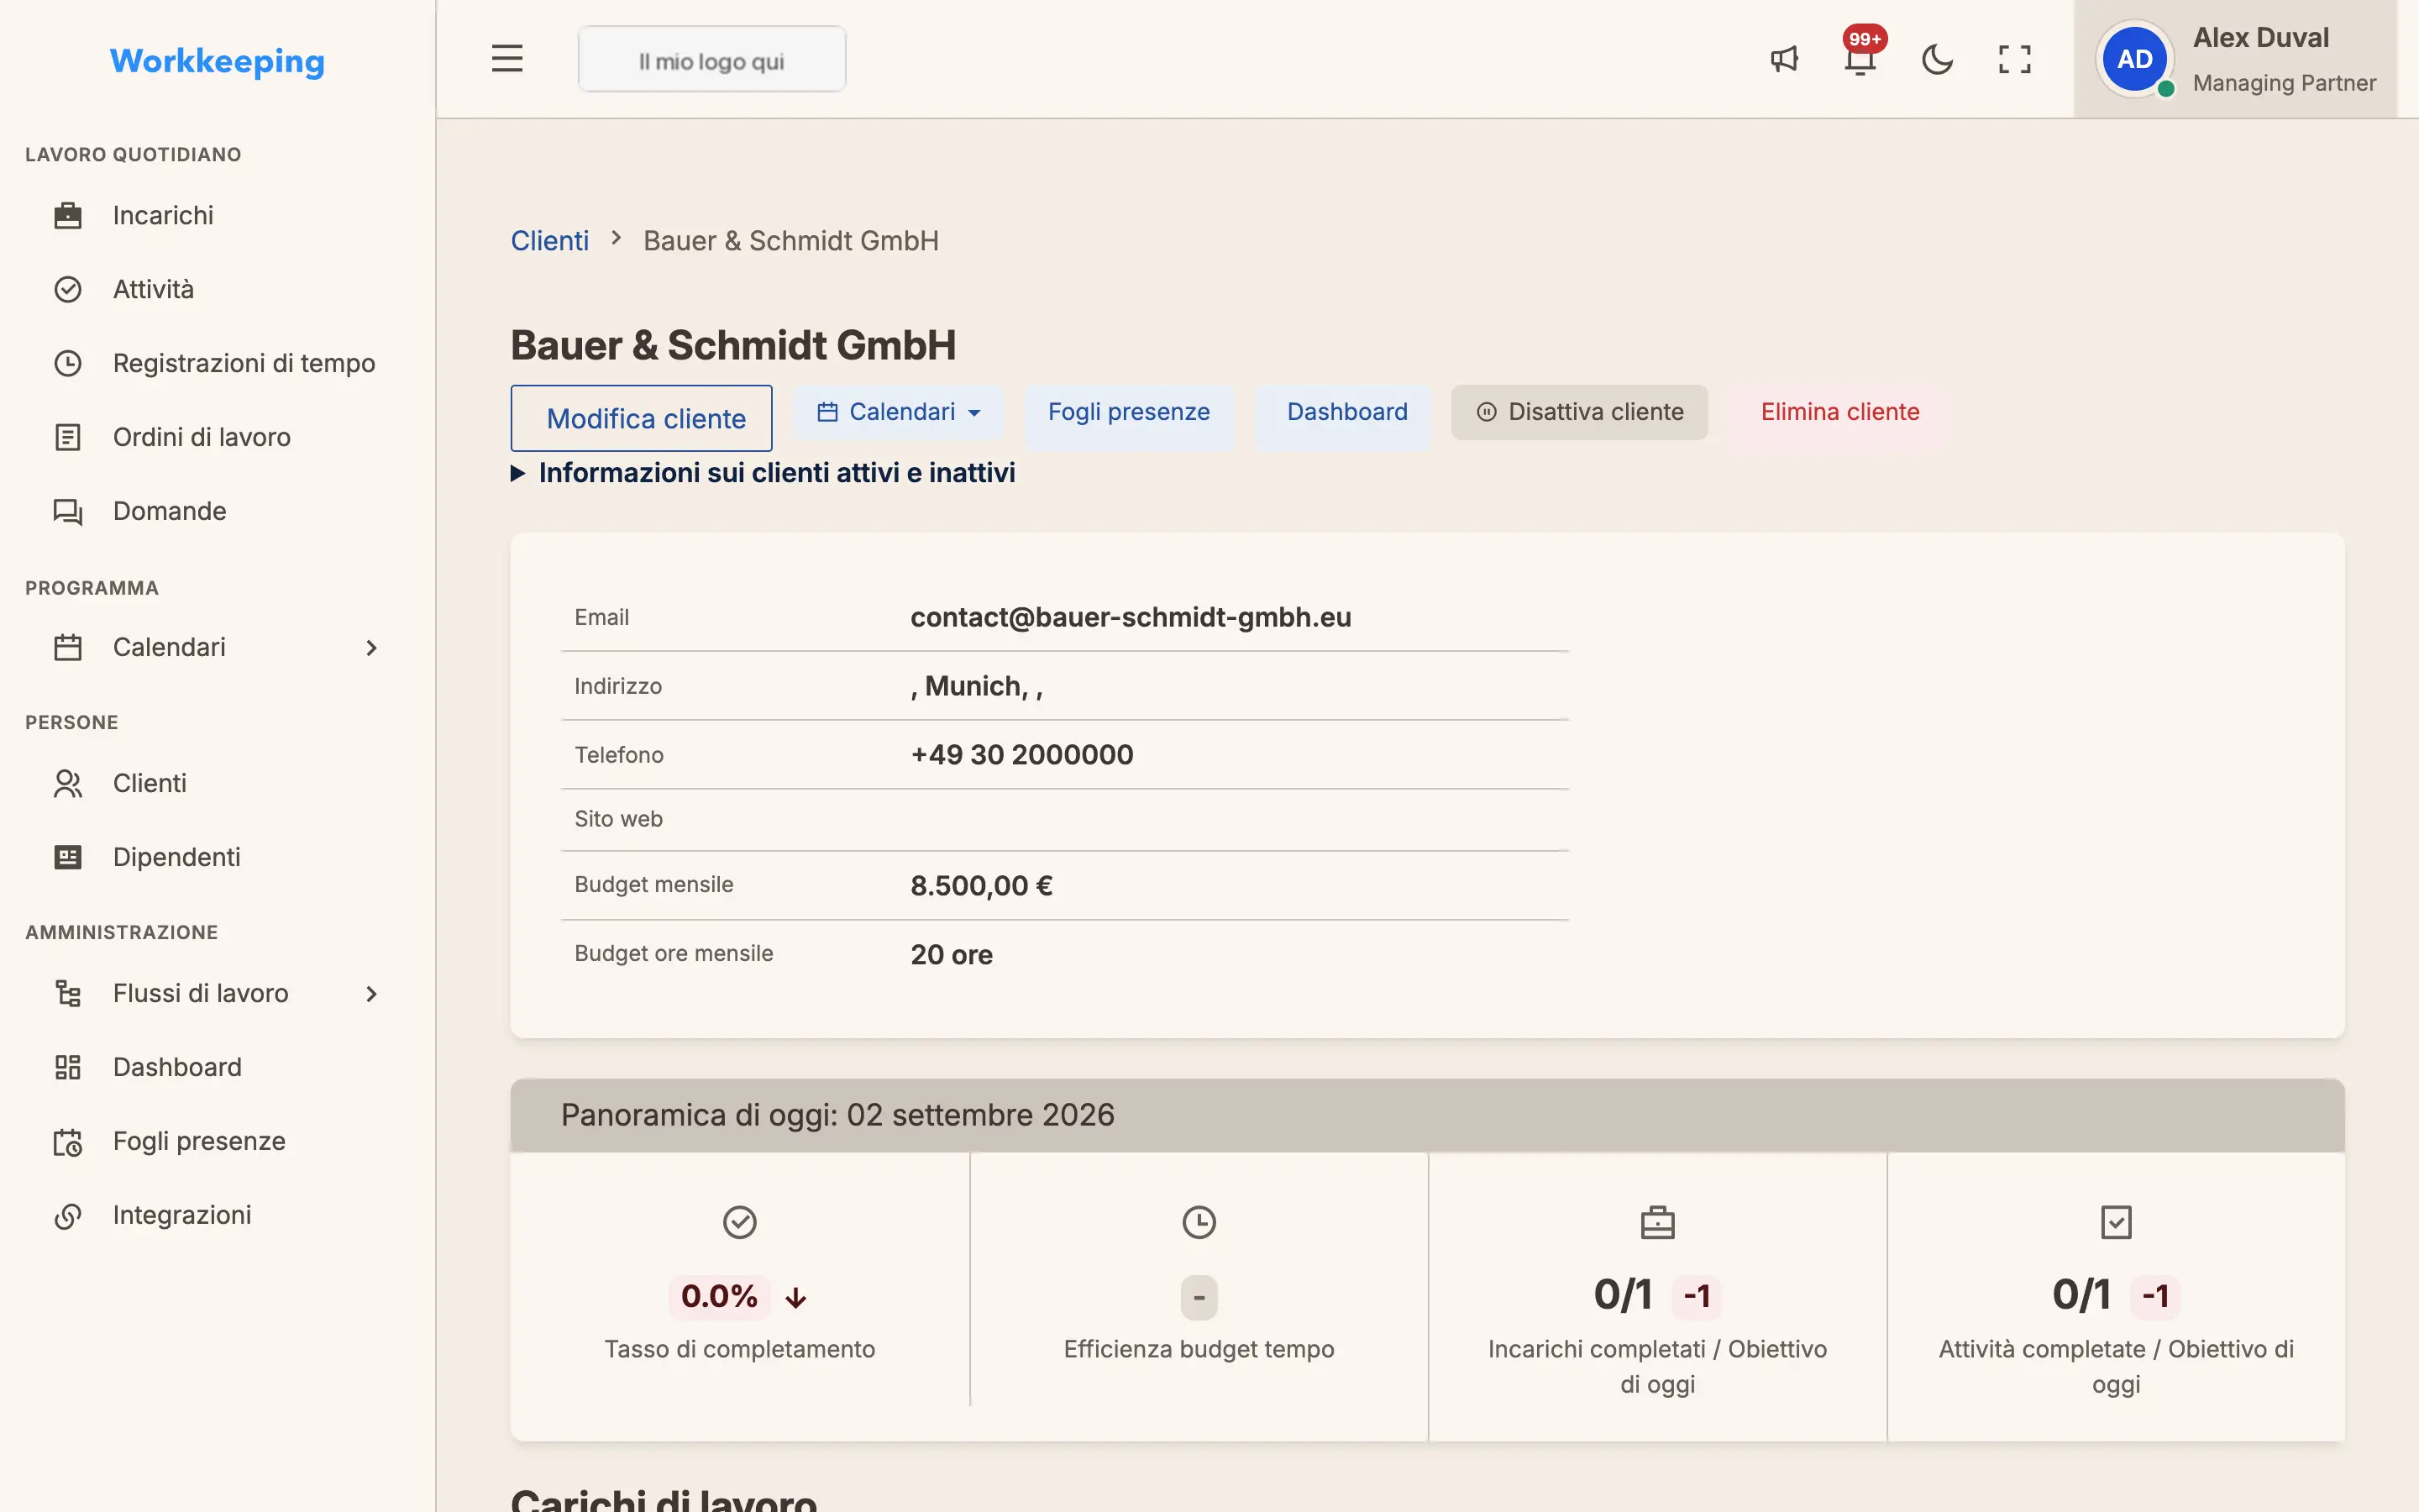This screenshot has height=1512, width=2419.
Task: Click the sidebar Dashboard grid icon
Action: point(68,1067)
